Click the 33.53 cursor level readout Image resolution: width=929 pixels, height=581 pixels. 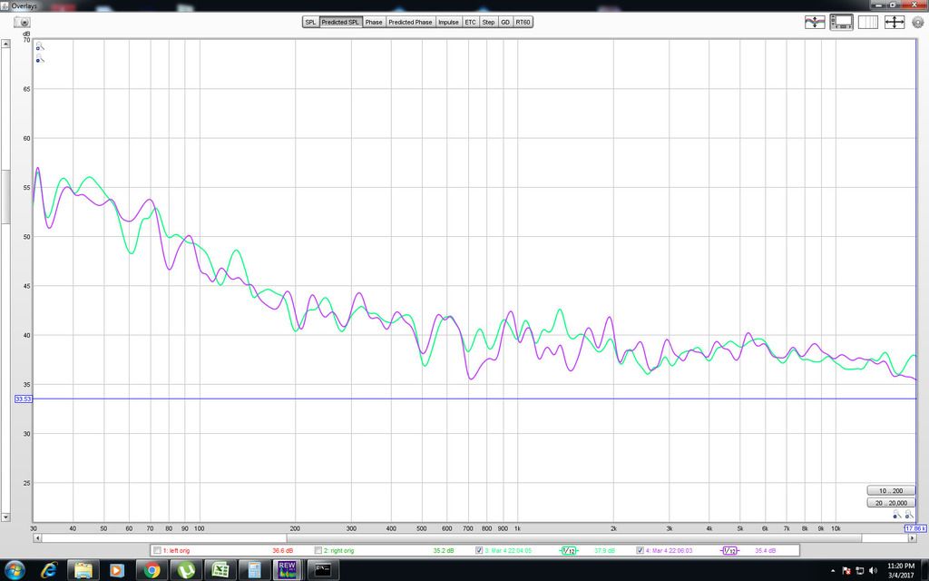pos(23,399)
